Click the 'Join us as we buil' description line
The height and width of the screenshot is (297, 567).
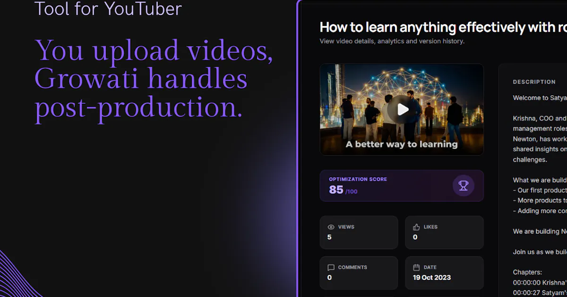coord(540,252)
